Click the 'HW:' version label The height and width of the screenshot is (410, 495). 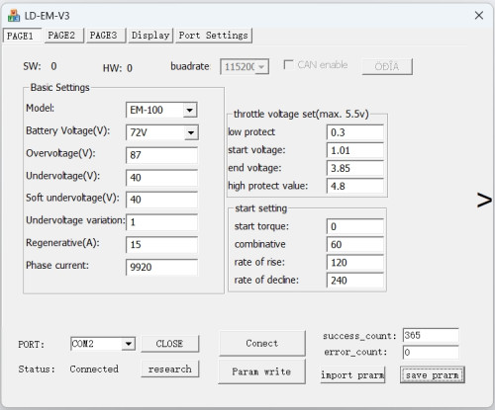(x=112, y=68)
